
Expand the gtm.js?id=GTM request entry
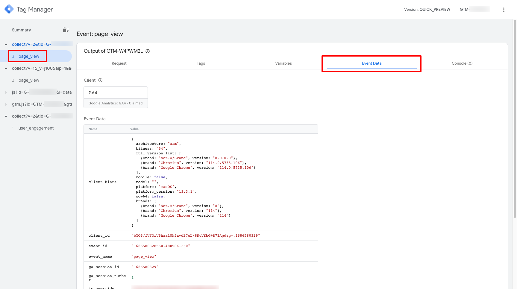tap(6, 104)
